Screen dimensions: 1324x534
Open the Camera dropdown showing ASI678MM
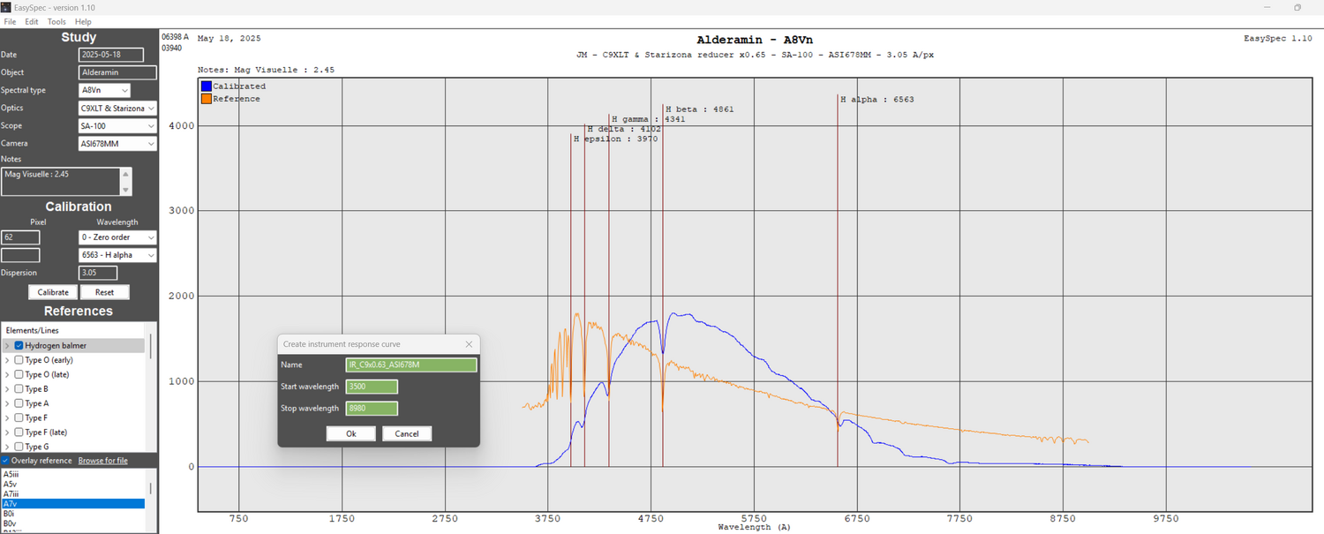pos(117,143)
